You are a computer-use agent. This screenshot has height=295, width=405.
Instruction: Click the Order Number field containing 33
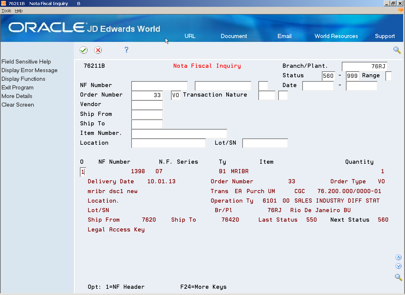click(147, 95)
